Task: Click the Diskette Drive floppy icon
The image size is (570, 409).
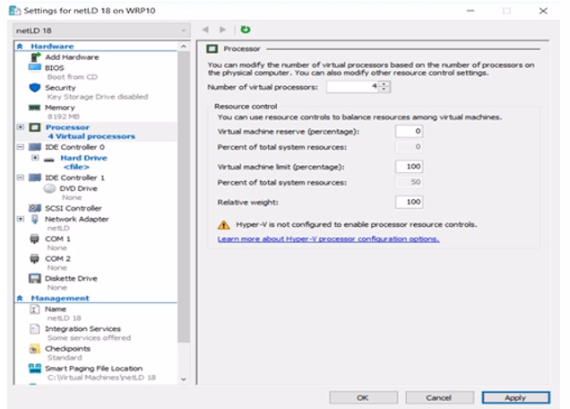Action: click(x=35, y=278)
